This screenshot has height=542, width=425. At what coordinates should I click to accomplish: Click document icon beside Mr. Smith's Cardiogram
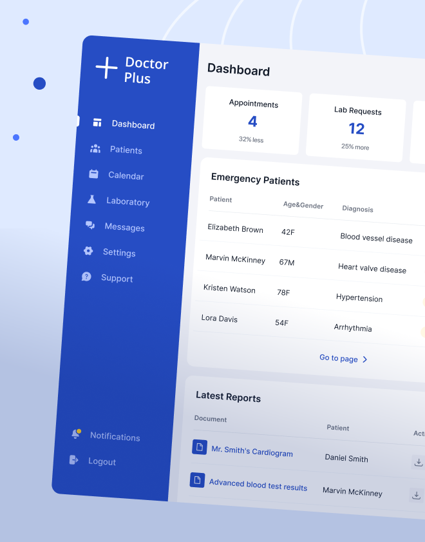[x=200, y=447]
